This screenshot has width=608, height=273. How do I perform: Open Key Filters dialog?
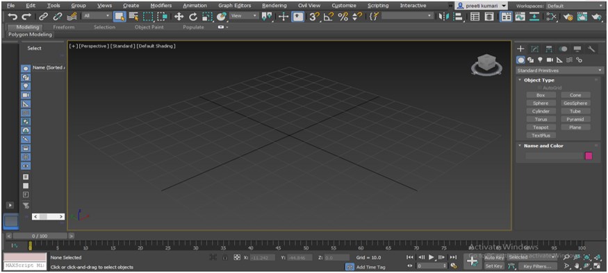click(x=537, y=266)
